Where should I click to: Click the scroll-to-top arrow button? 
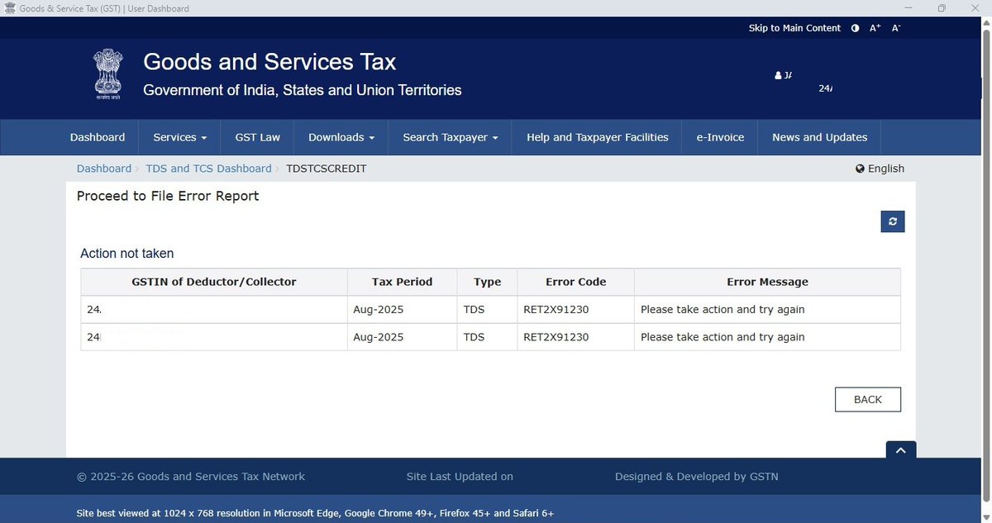(901, 450)
